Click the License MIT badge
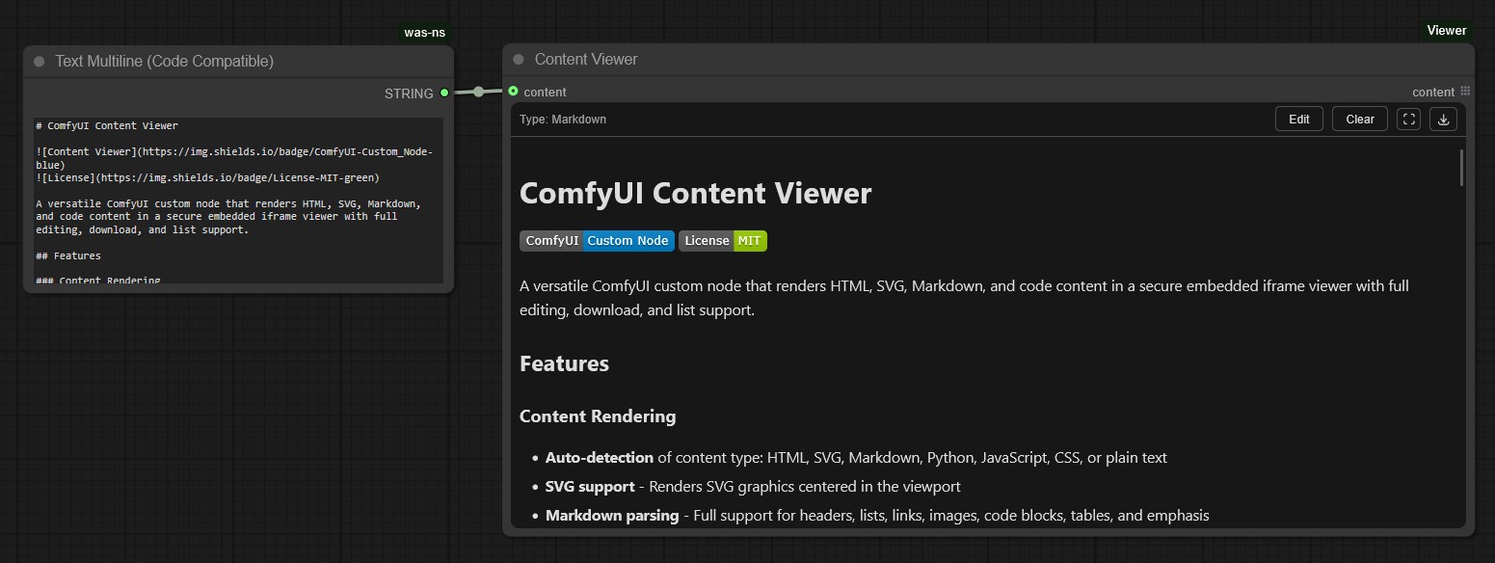The width and height of the screenshot is (1495, 563). (x=723, y=241)
